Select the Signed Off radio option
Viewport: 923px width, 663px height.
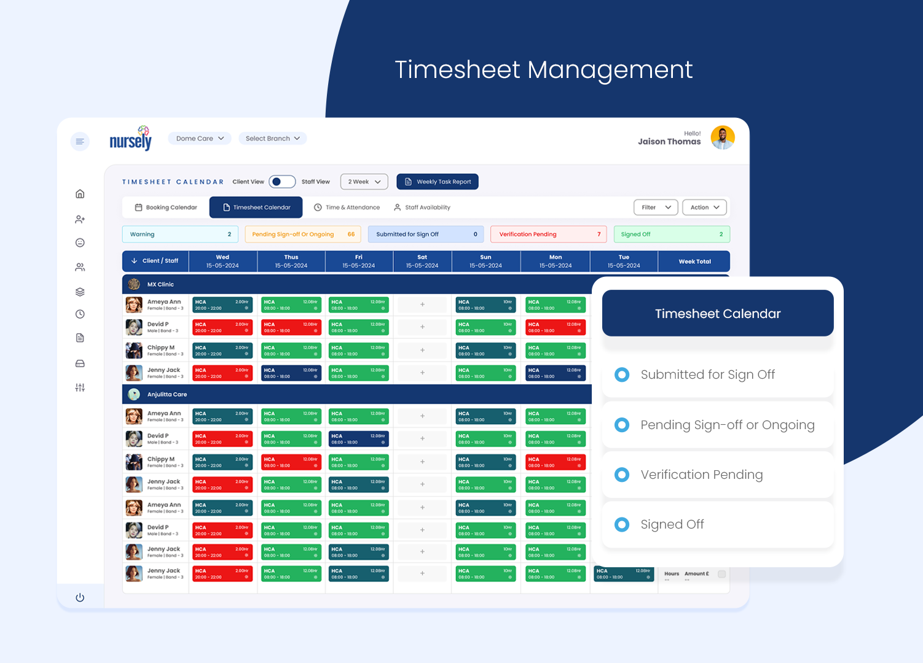click(622, 524)
